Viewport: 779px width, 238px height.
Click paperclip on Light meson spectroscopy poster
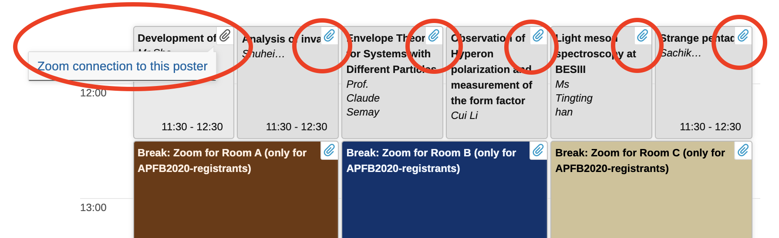pyautogui.click(x=643, y=36)
